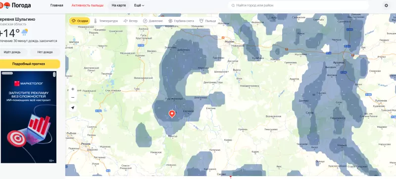The height and width of the screenshot is (179, 396).
Task: Click the red timeline marker below map
Action: pyautogui.click(x=231, y=178)
